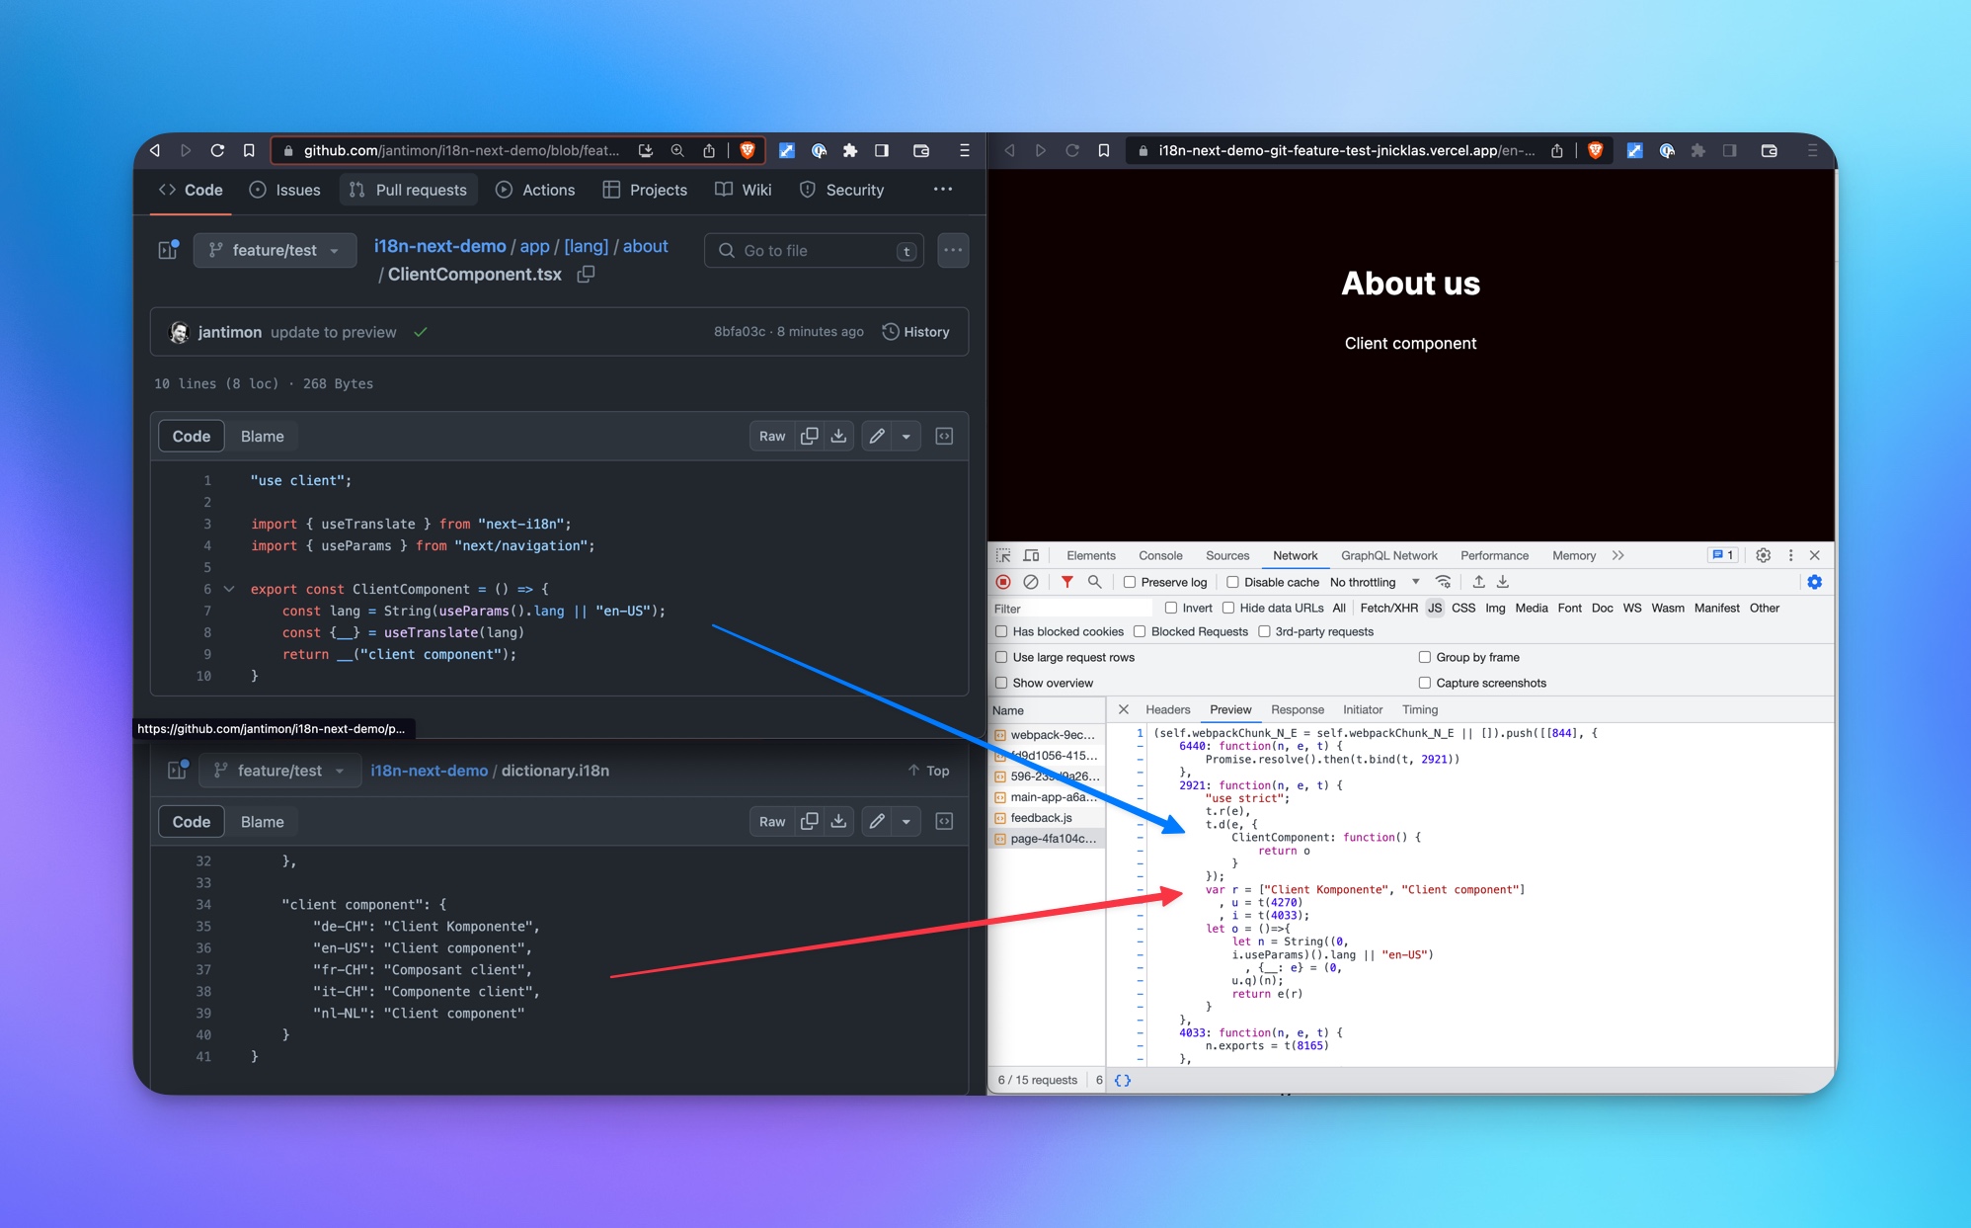Open the No throttling dropdown
The height and width of the screenshot is (1228, 1971).
1374,582
